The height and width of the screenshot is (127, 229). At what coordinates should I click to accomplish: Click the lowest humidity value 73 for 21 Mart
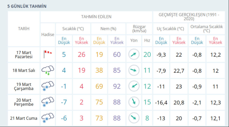coord(99,118)
